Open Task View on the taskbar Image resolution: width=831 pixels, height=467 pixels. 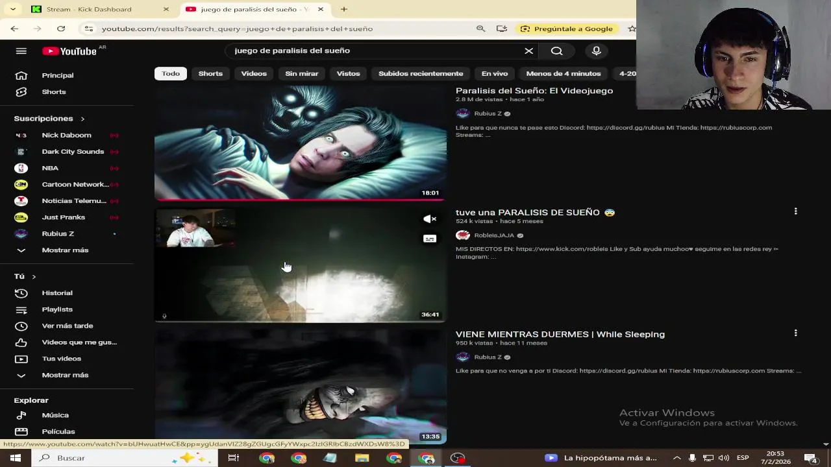coord(234,458)
